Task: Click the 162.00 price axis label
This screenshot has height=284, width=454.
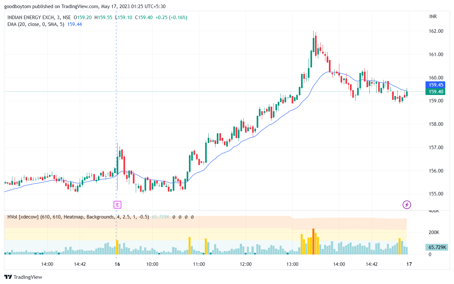Action: click(x=436, y=31)
